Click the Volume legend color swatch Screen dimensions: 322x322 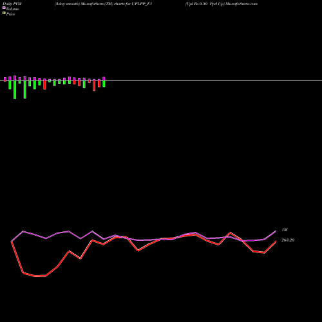tap(4, 8)
